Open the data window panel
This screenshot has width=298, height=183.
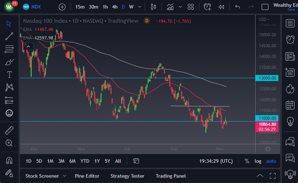290,72
